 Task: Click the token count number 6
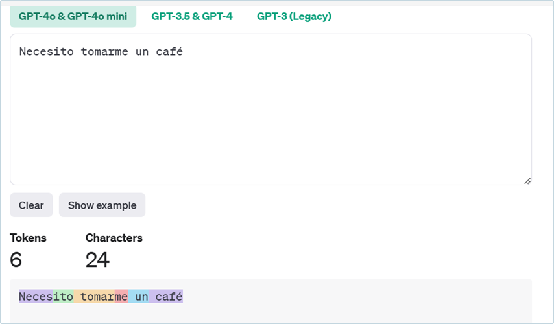16,260
